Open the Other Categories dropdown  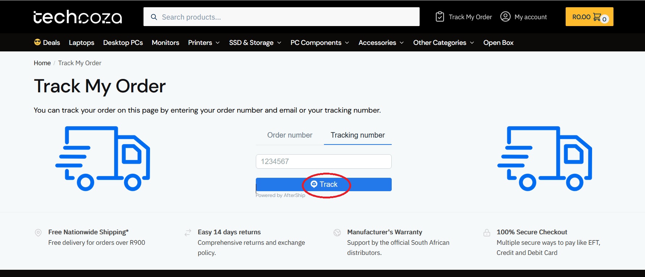472,43
